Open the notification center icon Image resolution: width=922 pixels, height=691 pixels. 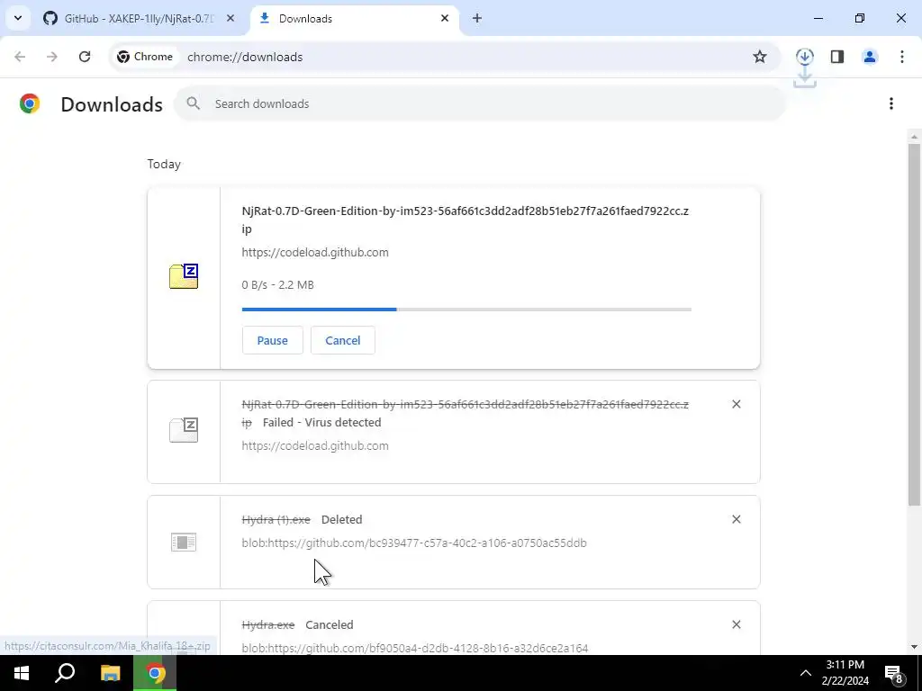coord(894,673)
